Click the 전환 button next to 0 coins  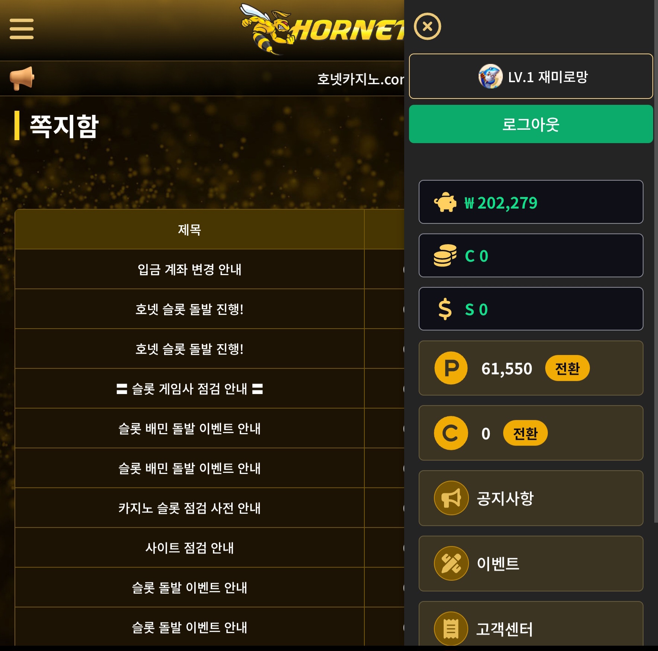pos(525,433)
